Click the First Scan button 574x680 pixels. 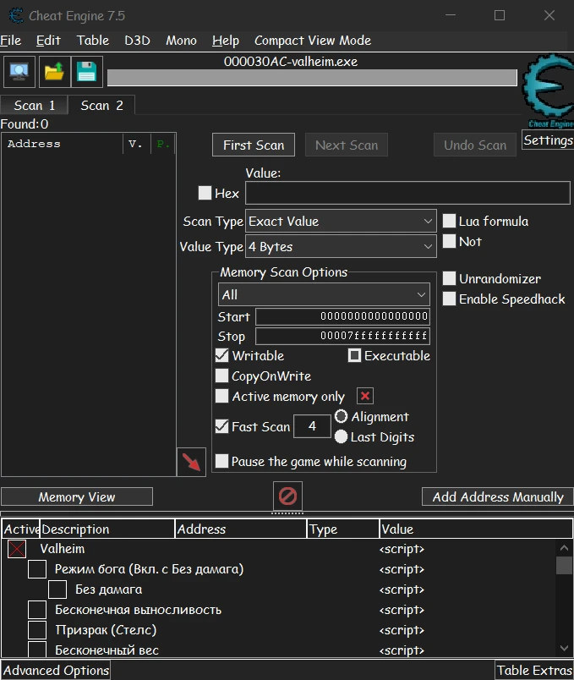(x=254, y=145)
